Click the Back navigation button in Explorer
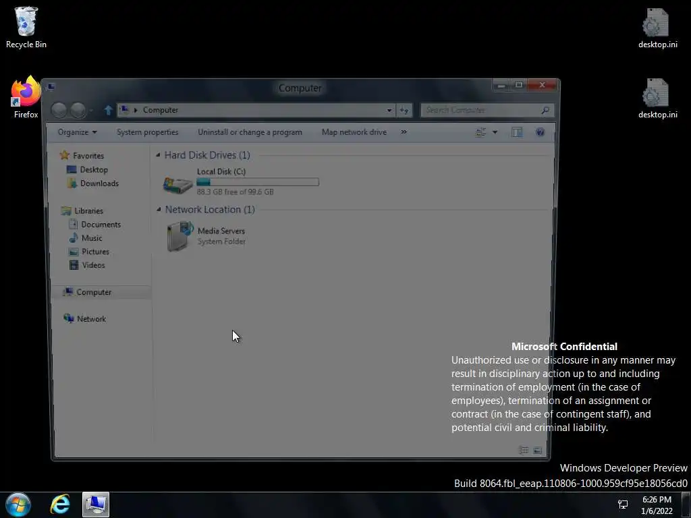This screenshot has width=691, height=518. point(59,110)
